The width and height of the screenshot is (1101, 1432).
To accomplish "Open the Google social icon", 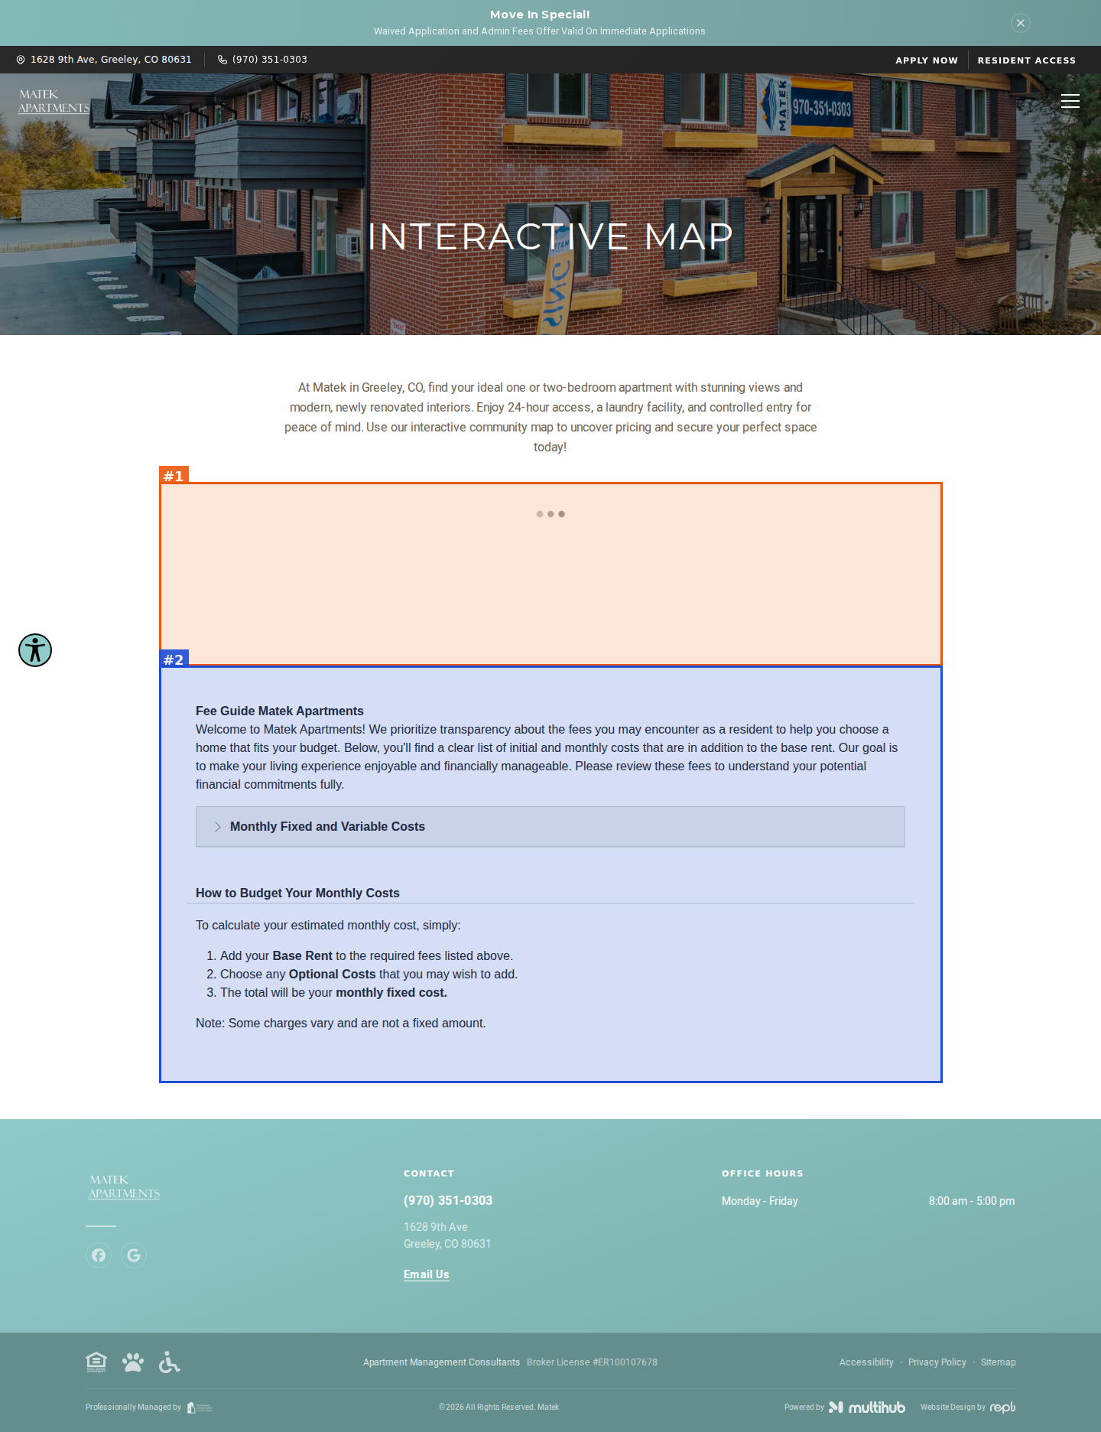I will pos(134,1255).
